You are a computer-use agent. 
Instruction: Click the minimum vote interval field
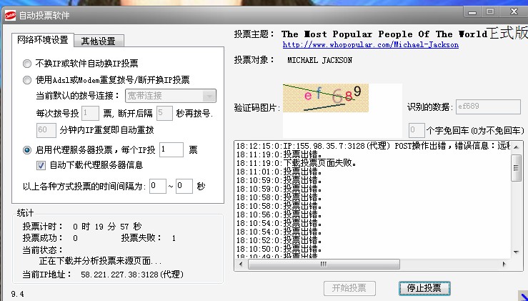158,186
